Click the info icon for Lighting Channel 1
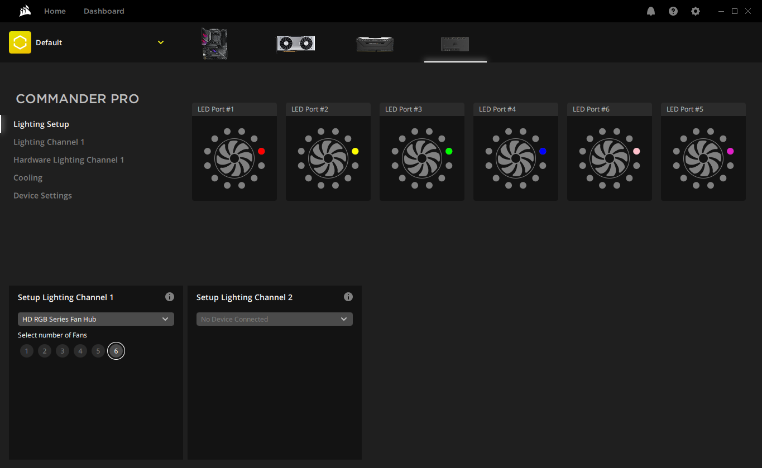 tap(170, 297)
